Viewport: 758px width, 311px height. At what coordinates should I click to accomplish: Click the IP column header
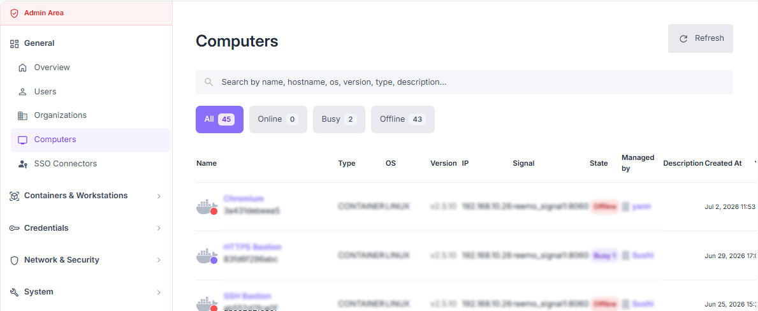click(x=465, y=163)
